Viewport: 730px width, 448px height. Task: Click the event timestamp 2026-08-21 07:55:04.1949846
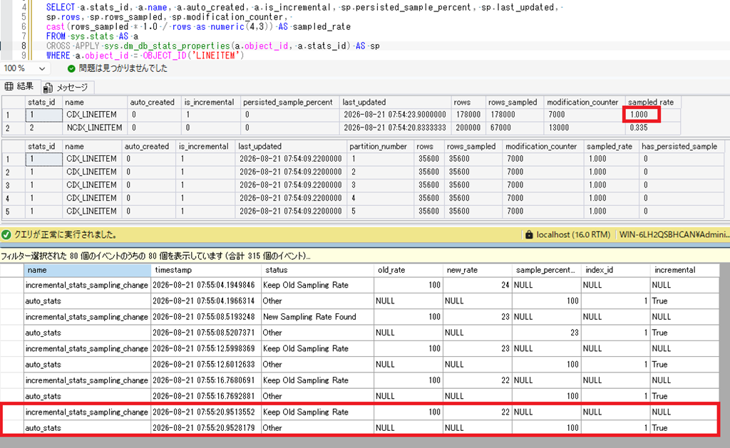tap(206, 285)
